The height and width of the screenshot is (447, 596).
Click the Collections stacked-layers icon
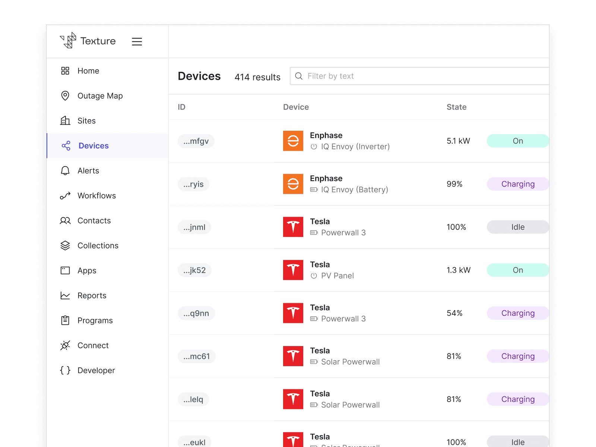click(65, 245)
